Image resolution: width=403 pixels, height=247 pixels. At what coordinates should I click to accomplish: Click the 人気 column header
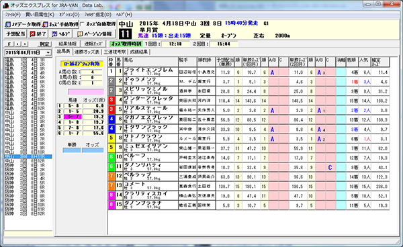(x=365, y=62)
